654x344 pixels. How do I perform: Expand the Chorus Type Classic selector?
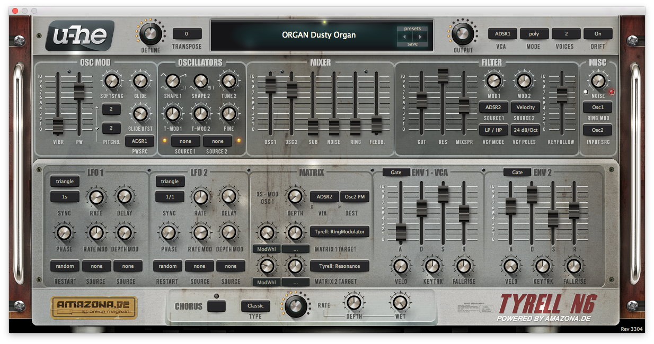[255, 306]
